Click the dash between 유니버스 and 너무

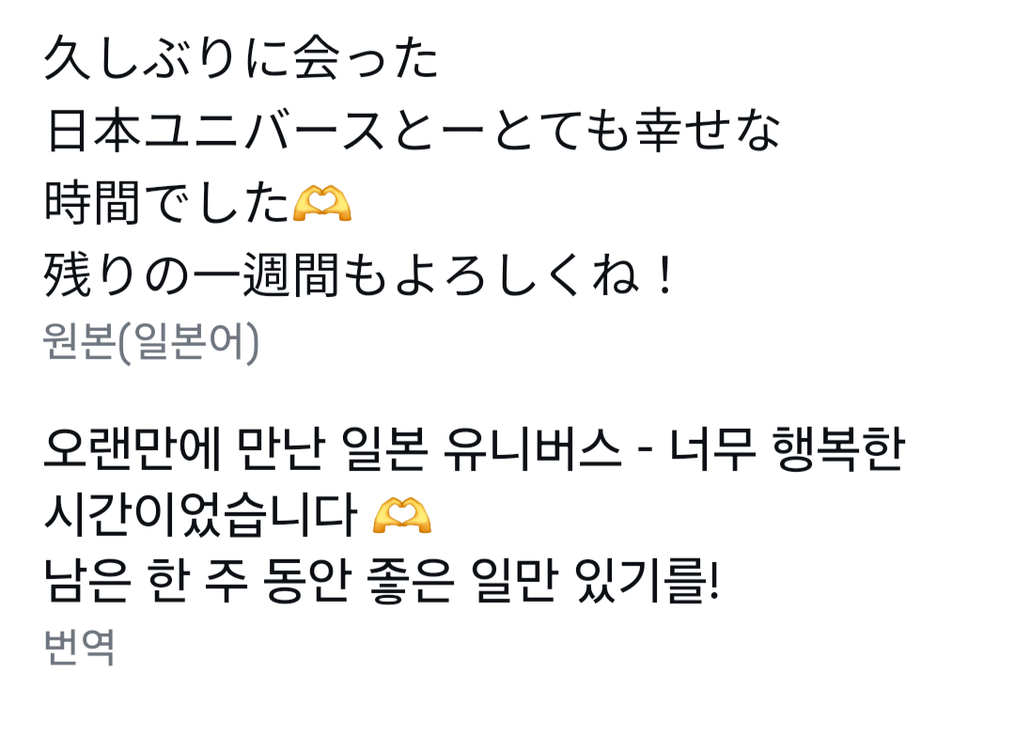pos(645,450)
